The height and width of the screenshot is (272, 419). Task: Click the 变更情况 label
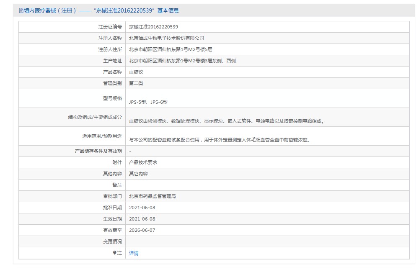(112, 241)
